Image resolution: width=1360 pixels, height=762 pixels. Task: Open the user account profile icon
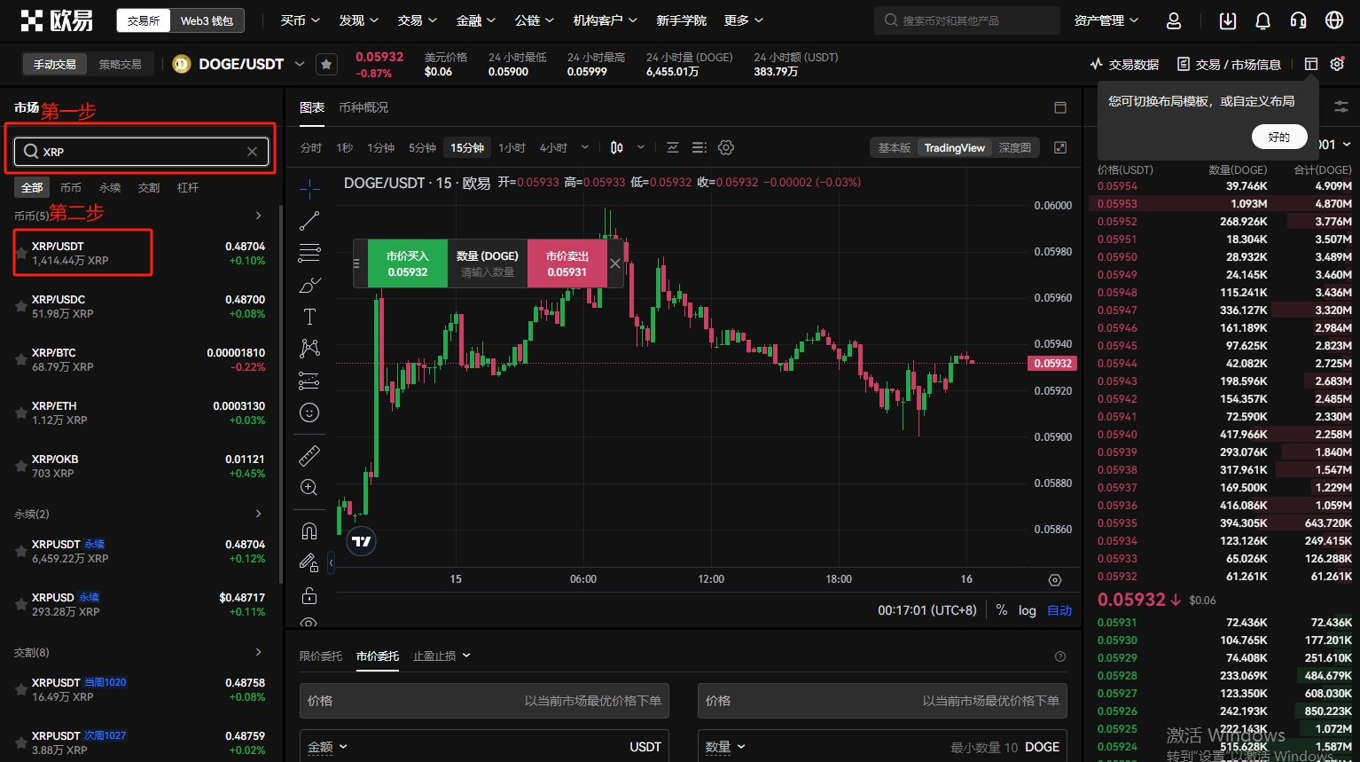(x=1174, y=20)
